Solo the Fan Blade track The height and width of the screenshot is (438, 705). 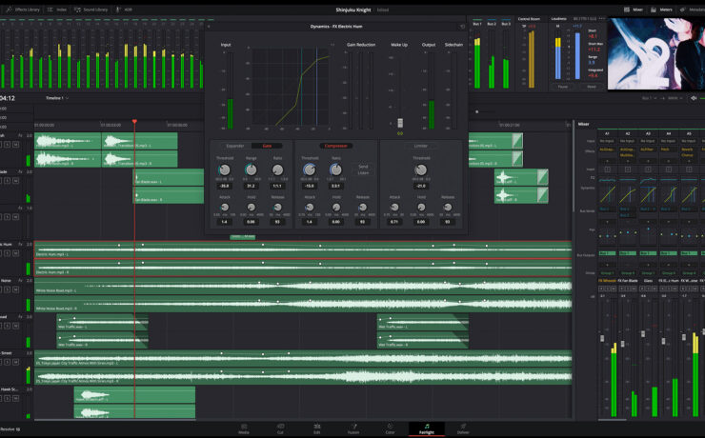coord(8,181)
